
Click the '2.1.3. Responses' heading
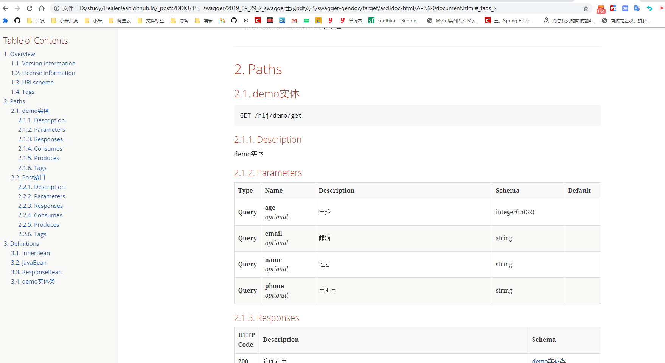(x=266, y=318)
